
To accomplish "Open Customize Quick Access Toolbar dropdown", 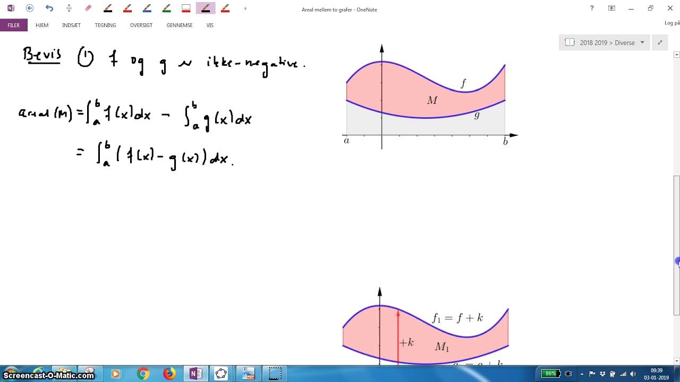I will [x=245, y=8].
